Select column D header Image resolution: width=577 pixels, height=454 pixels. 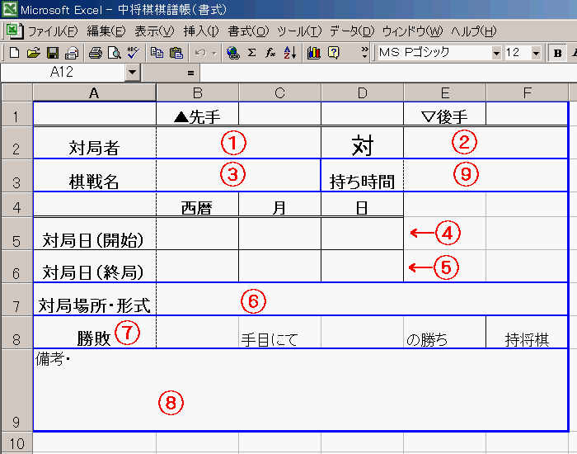tap(362, 92)
